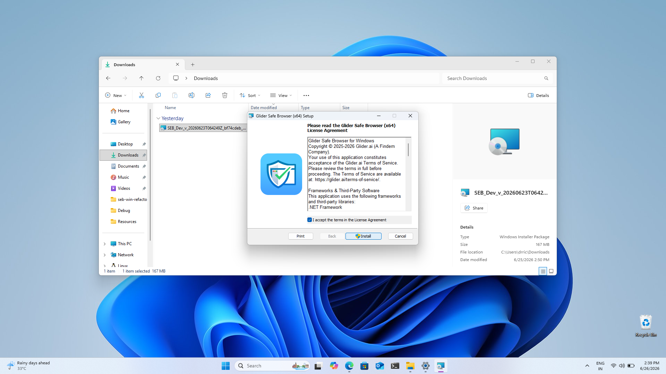Image resolution: width=666 pixels, height=374 pixels.
Task: Go up one folder level arrow
Action: click(x=142, y=78)
